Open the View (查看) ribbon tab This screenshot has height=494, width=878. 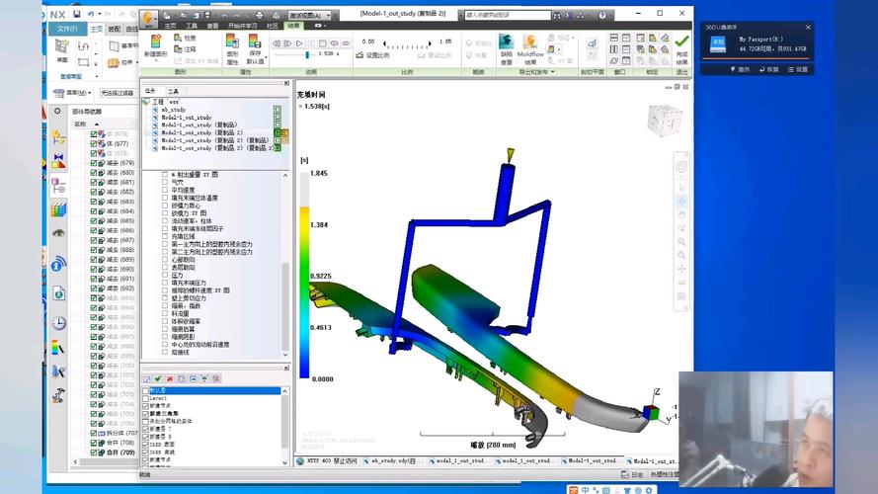tap(212, 26)
